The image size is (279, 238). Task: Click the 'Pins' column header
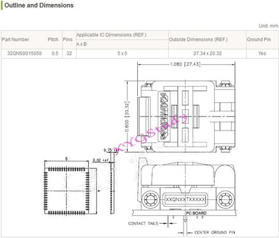pyautogui.click(x=67, y=39)
